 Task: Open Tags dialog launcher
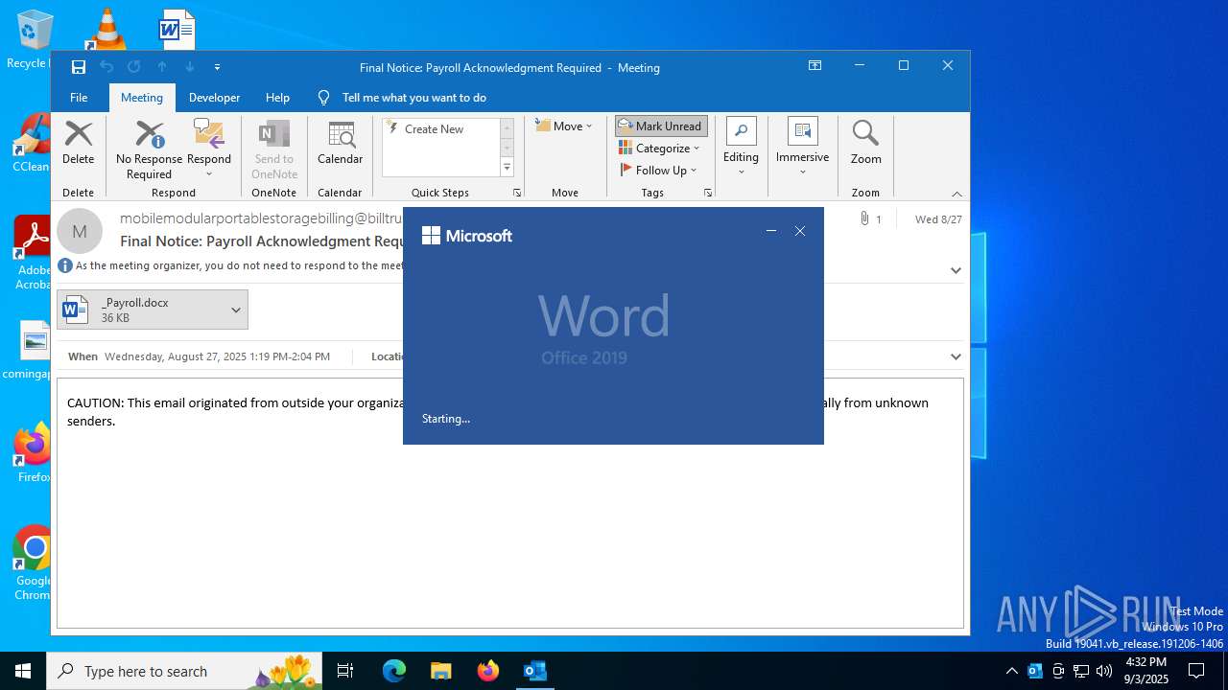click(708, 193)
